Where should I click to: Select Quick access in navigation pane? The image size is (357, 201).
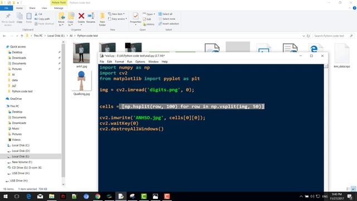click(18, 47)
